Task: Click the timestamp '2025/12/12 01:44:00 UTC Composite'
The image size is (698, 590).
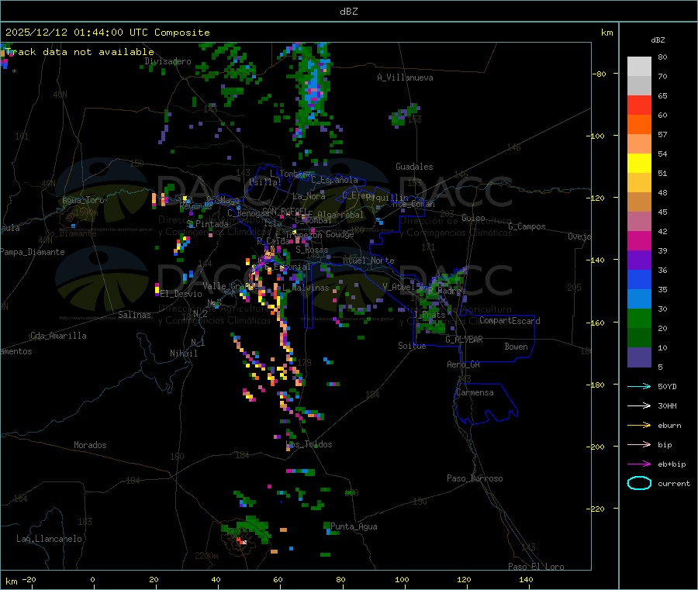Action: (108, 33)
